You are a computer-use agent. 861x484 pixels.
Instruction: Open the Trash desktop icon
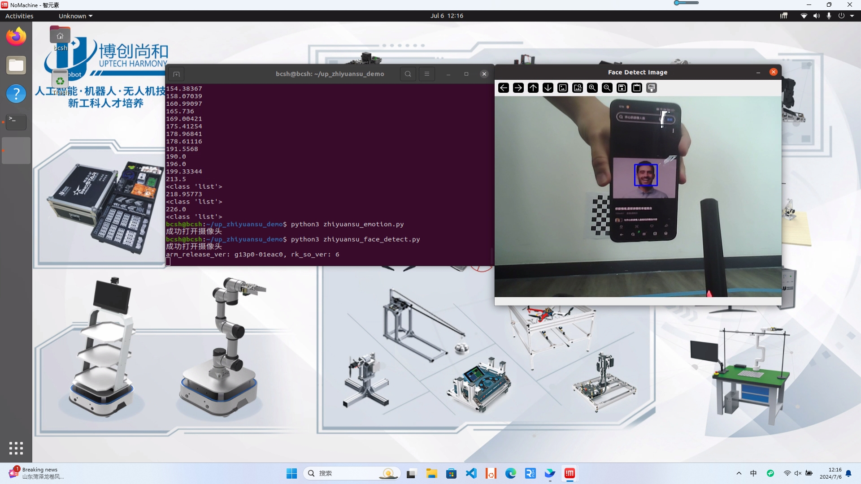pos(60,82)
